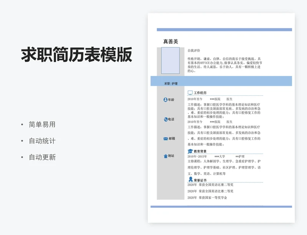Click the 工作经历 section heading

tap(200, 93)
